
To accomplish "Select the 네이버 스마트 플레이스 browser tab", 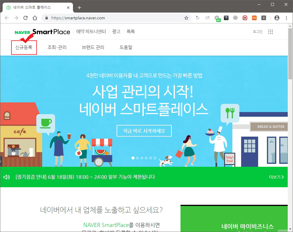I will point(38,8).
